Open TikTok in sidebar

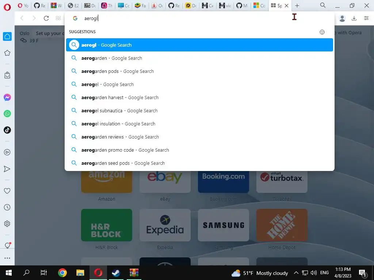tap(7, 130)
